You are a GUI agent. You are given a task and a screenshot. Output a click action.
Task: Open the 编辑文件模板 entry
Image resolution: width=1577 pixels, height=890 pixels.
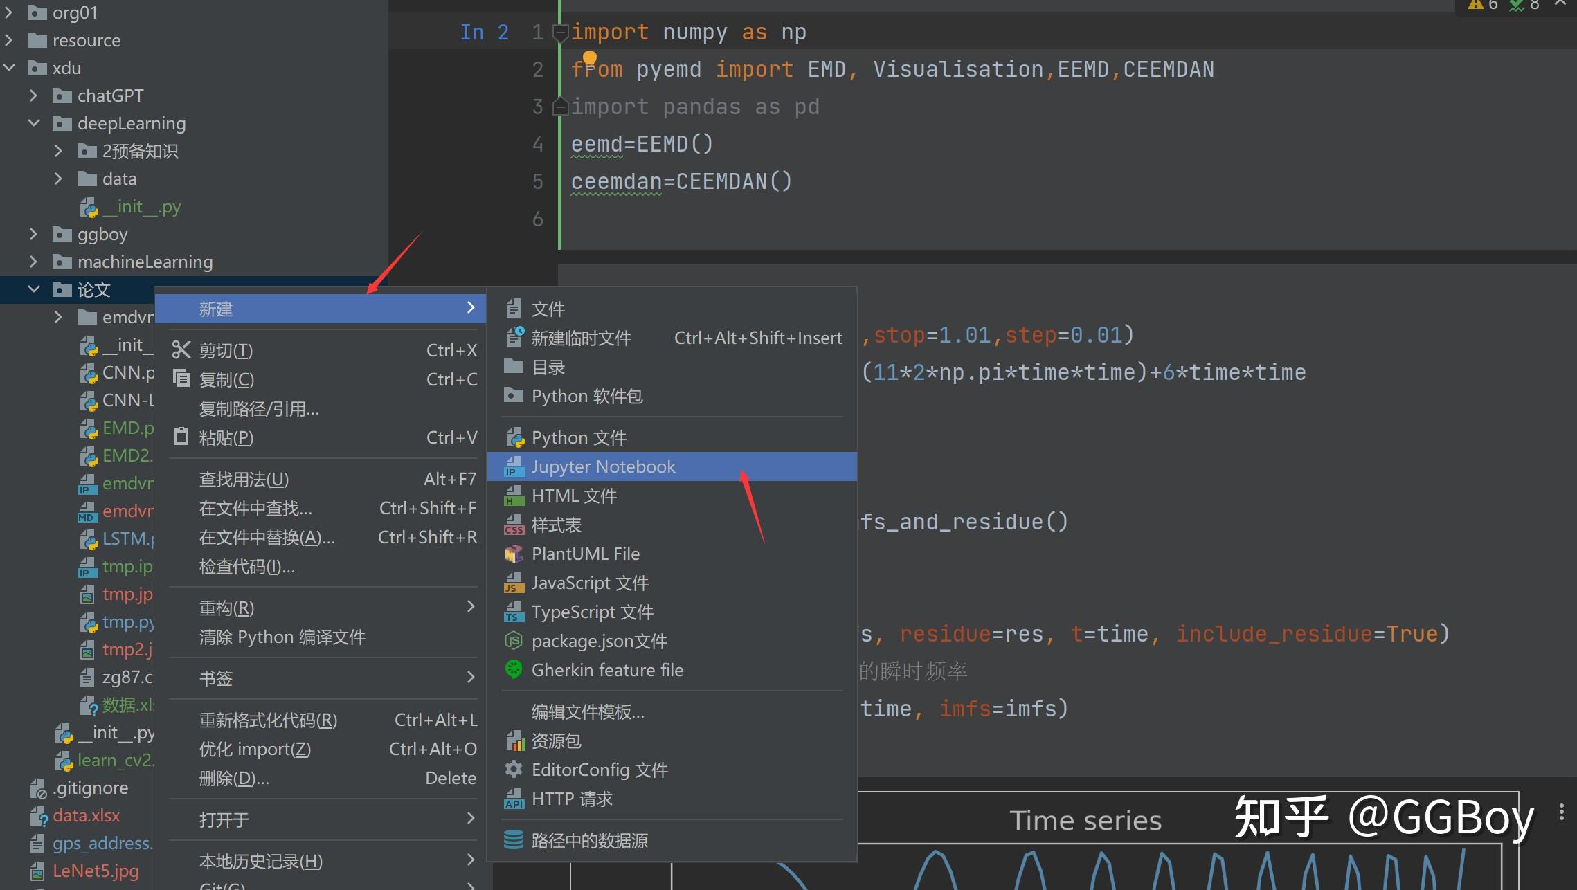click(587, 711)
